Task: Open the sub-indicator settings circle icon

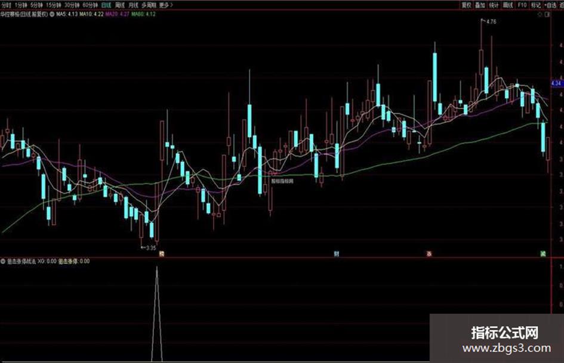Action: [x=3, y=261]
